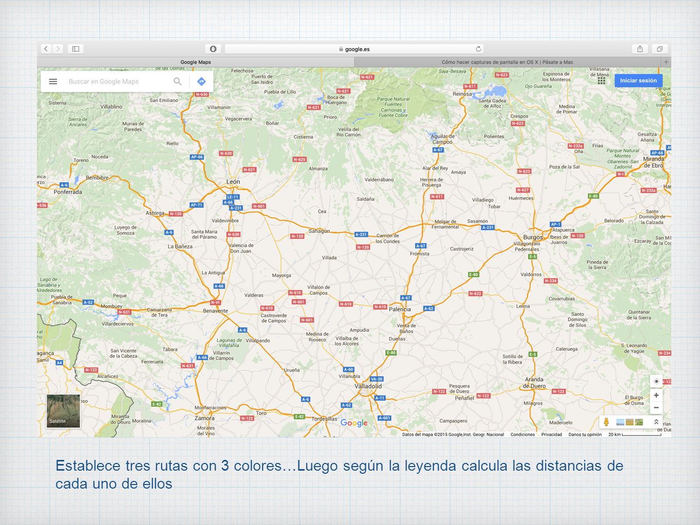Click the Puebla de Sanabria label

62,299
